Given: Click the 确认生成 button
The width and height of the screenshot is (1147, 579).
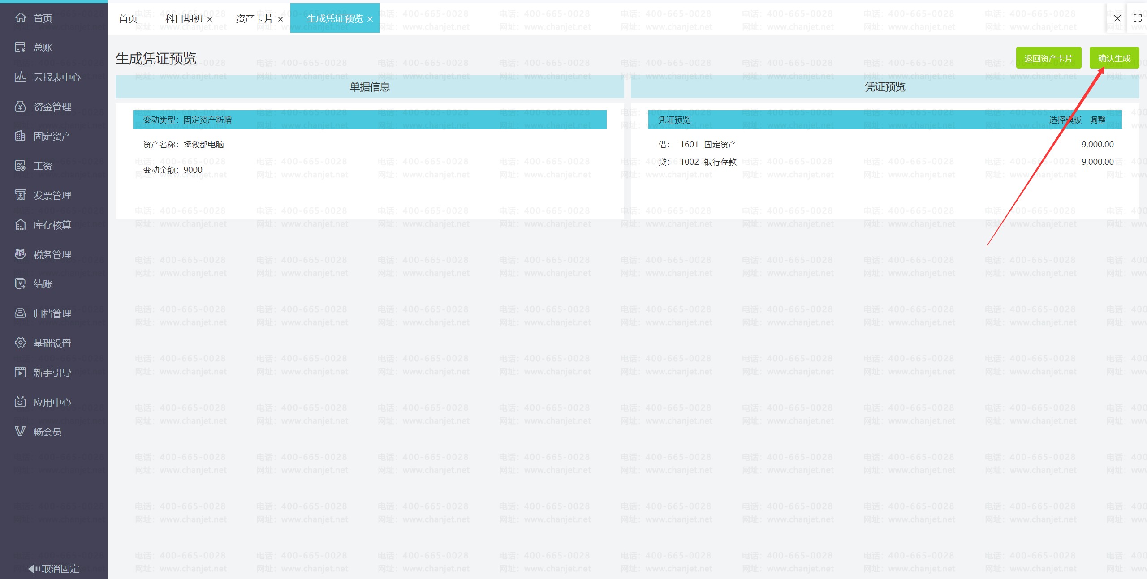Looking at the screenshot, I should pyautogui.click(x=1114, y=58).
